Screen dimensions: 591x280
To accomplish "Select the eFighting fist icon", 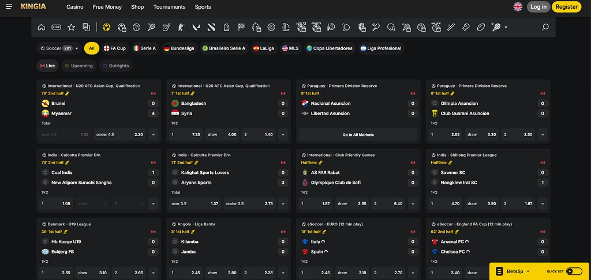I will (361, 27).
